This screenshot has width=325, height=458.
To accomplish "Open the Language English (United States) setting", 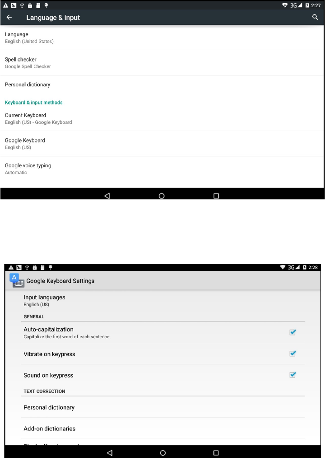I will [x=162, y=38].
